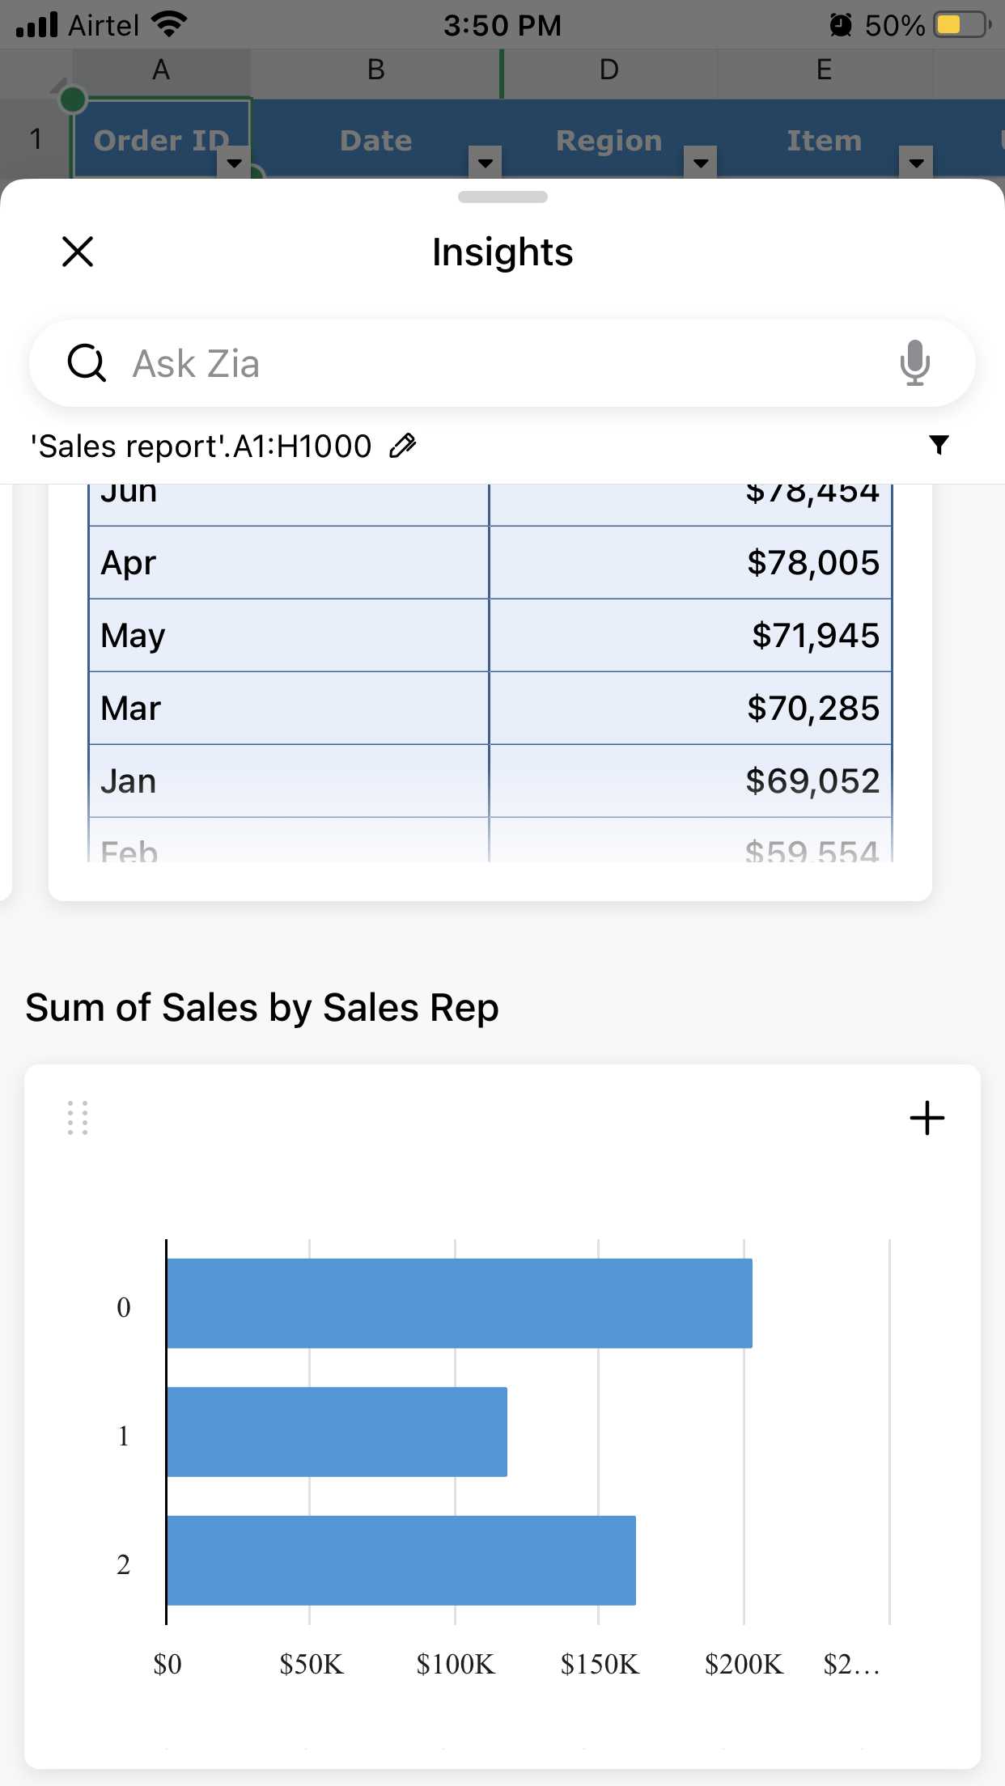Type a question in Ask Zia field
The width and height of the screenshot is (1005, 1786).
click(x=502, y=363)
